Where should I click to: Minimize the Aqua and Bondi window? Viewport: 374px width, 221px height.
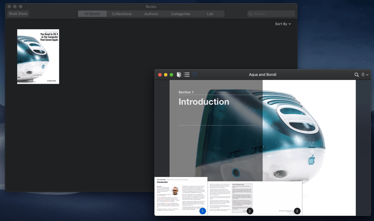(x=166, y=75)
